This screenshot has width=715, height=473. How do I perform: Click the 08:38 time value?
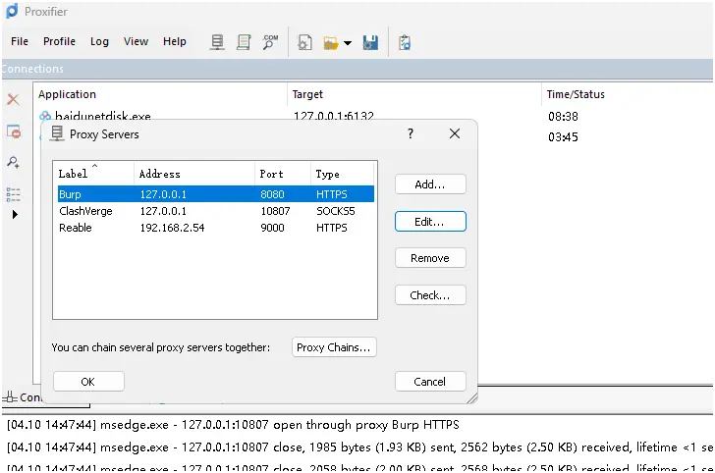[x=563, y=117]
